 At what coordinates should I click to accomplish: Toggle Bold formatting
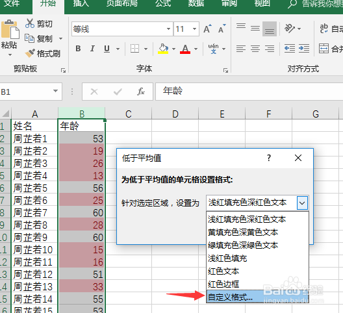[x=78, y=49]
